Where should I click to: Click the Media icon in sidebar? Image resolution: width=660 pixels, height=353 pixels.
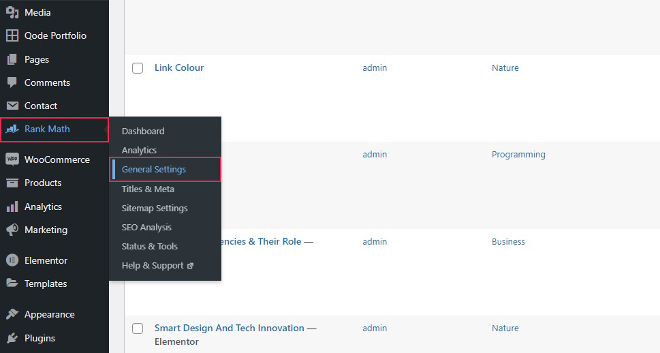(12, 12)
